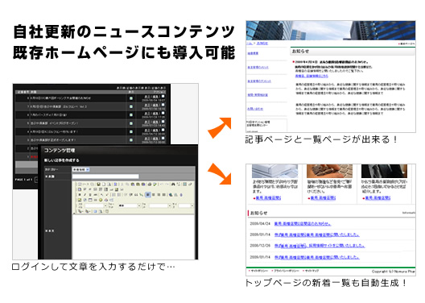
Task: Open the news link dated 2009/04/24
Action: (x=303, y=224)
